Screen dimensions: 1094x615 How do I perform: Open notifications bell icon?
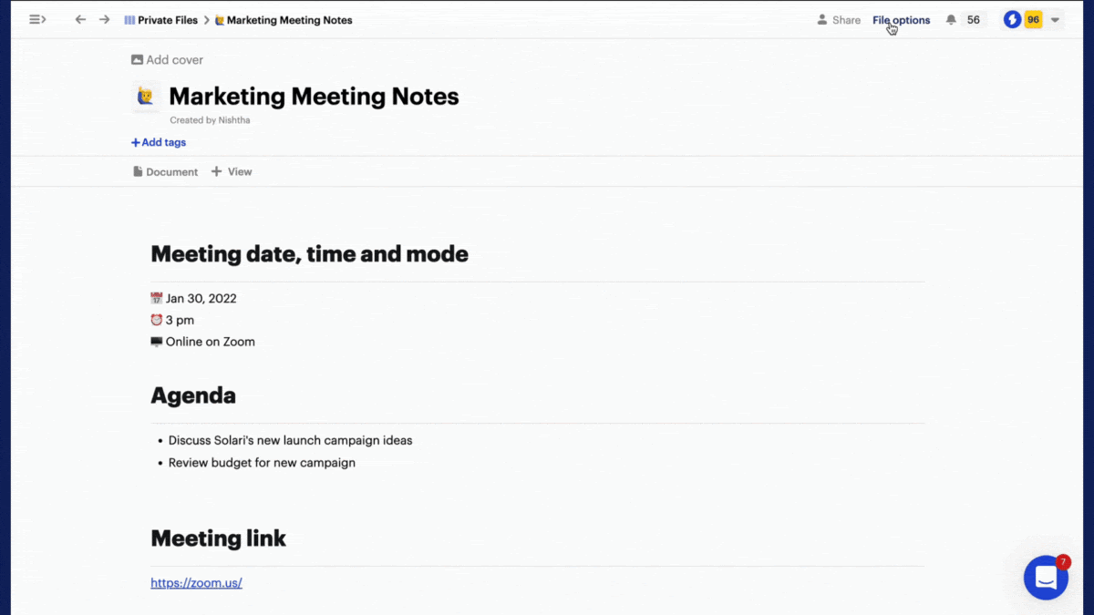[x=951, y=20]
